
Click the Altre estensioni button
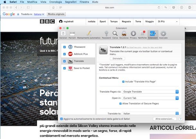click(x=165, y=119)
